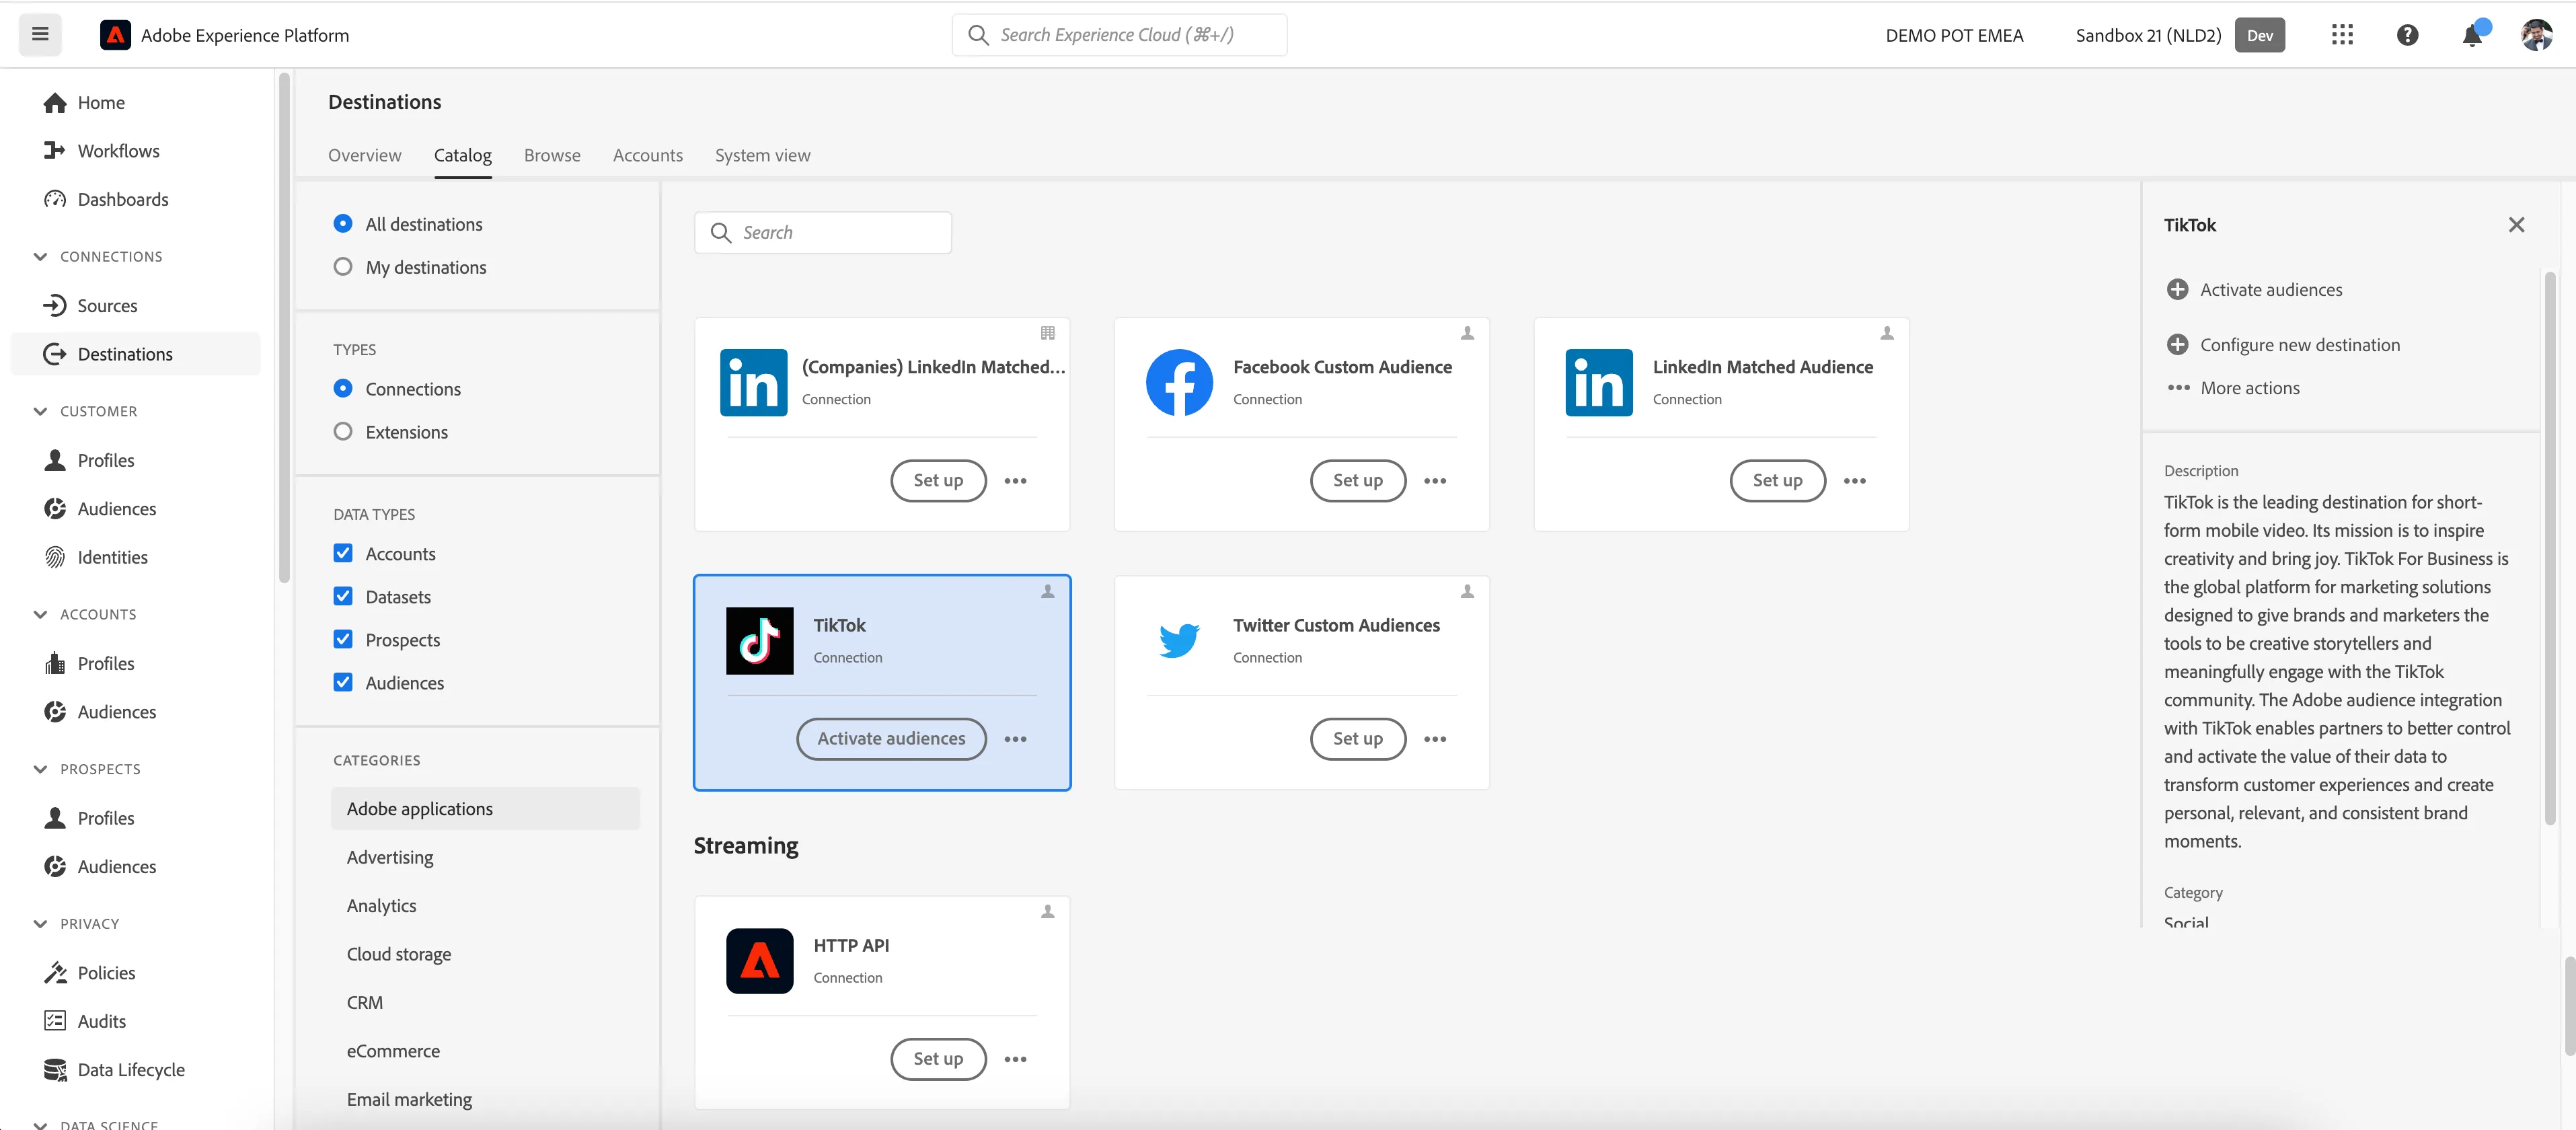This screenshot has width=2576, height=1130.
Task: Switch to the Overview tab
Action: click(x=364, y=155)
